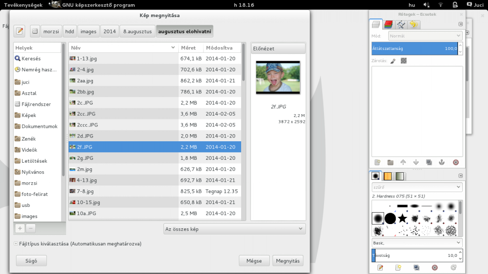Create a new brush with the new-brush icon
This screenshot has height=274, width=488.
398,267
